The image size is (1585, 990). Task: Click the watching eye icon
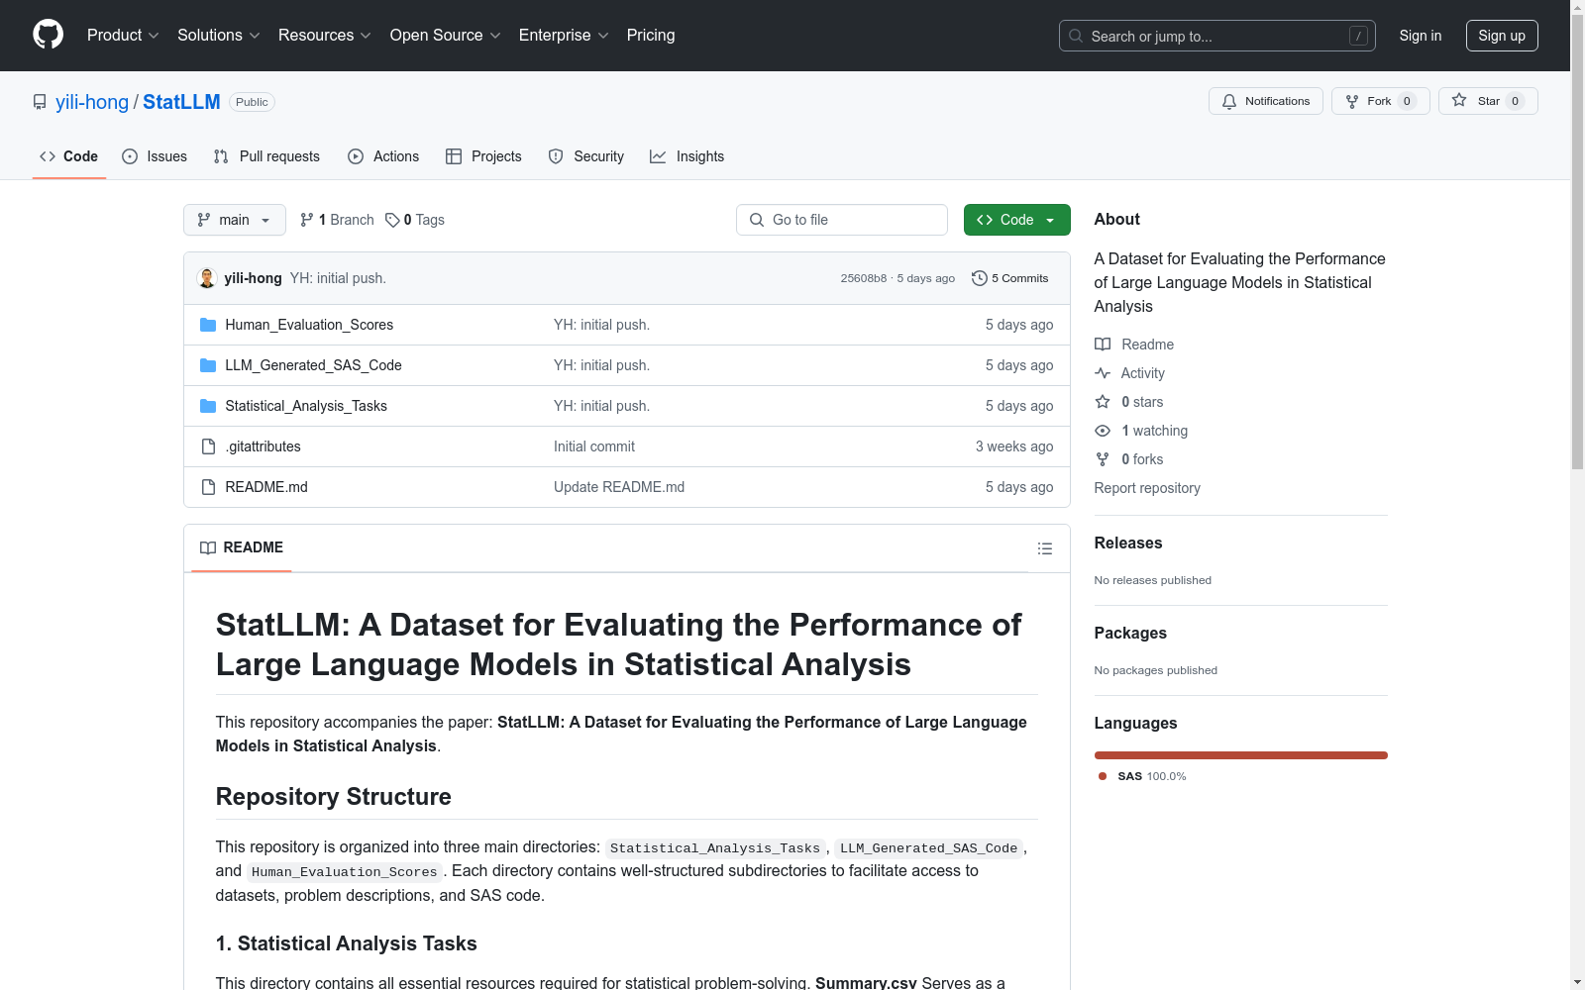coord(1103,431)
